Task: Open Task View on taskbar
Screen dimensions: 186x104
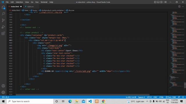Action: (x=63, y=101)
